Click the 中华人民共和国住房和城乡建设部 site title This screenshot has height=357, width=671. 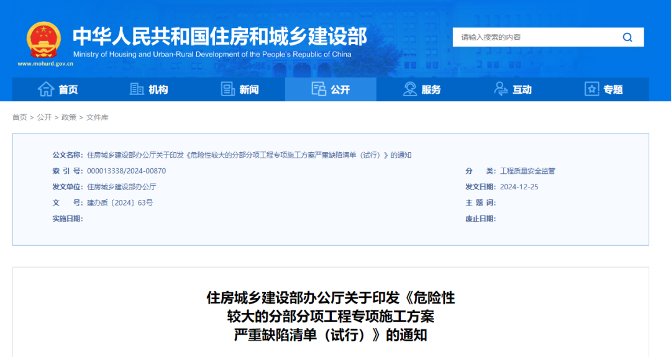(220, 36)
